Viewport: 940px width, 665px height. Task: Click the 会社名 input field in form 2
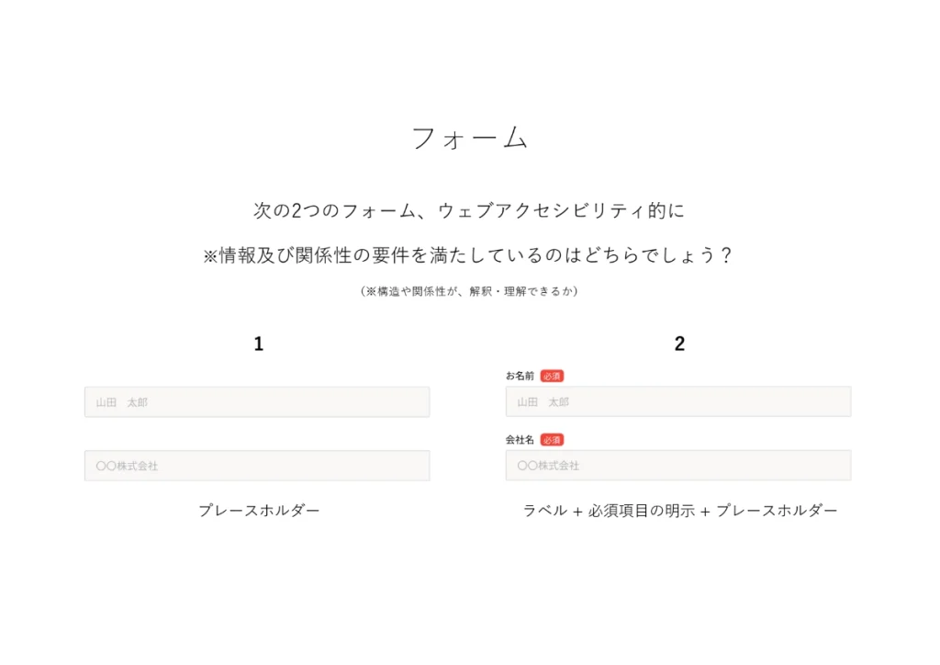click(x=678, y=466)
